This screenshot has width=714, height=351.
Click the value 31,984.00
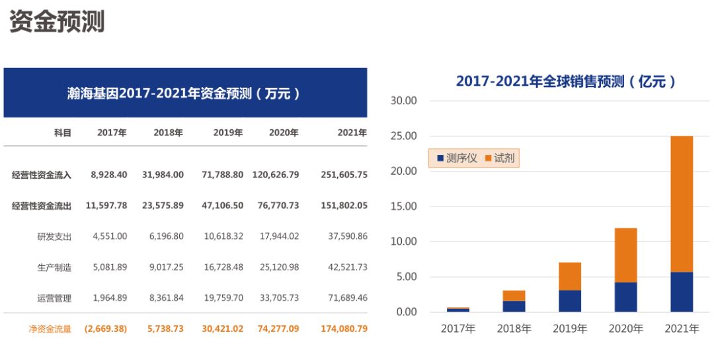point(163,175)
